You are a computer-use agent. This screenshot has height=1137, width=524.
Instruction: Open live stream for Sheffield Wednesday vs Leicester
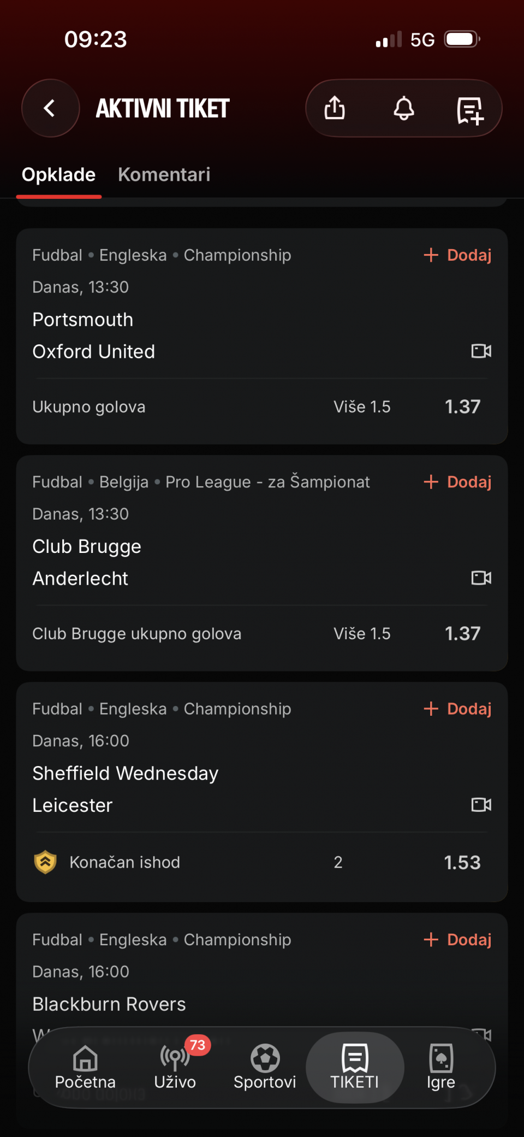(481, 804)
